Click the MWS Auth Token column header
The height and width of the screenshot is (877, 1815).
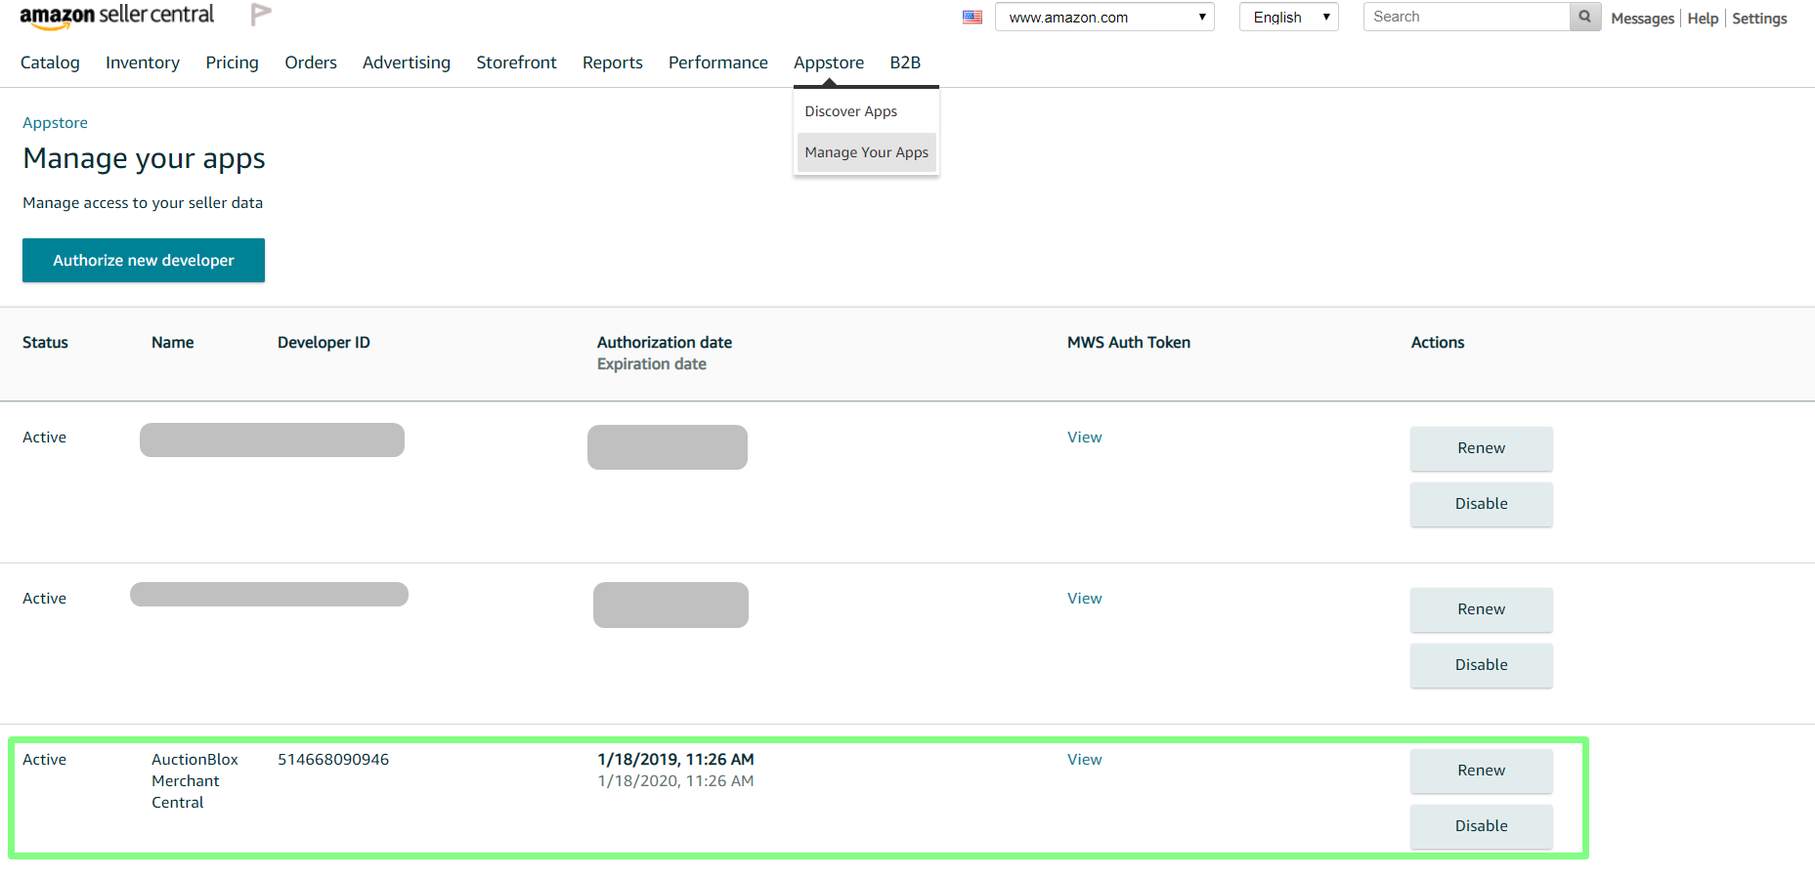[1129, 343]
